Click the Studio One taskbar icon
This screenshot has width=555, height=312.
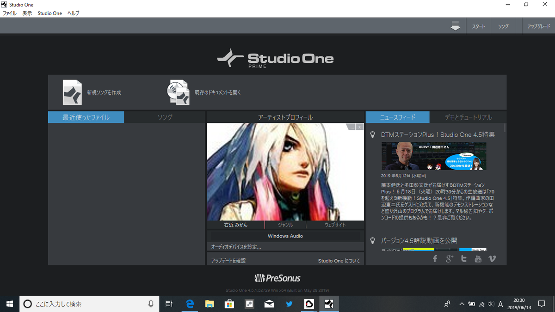pos(329,304)
